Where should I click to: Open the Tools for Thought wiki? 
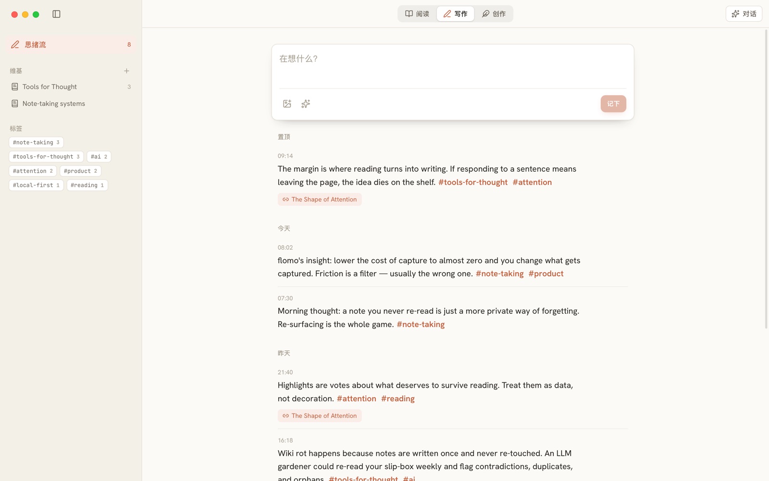pyautogui.click(x=71, y=87)
